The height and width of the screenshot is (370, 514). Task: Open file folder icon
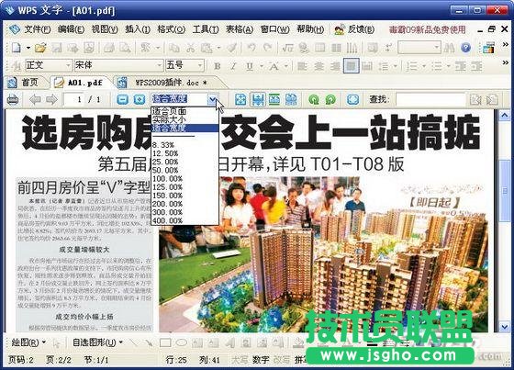click(x=40, y=48)
